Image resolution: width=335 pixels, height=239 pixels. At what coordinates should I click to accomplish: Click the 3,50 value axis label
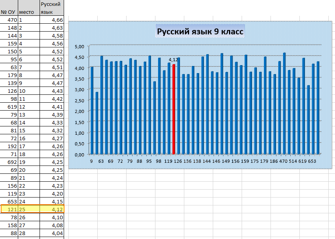tap(79, 79)
